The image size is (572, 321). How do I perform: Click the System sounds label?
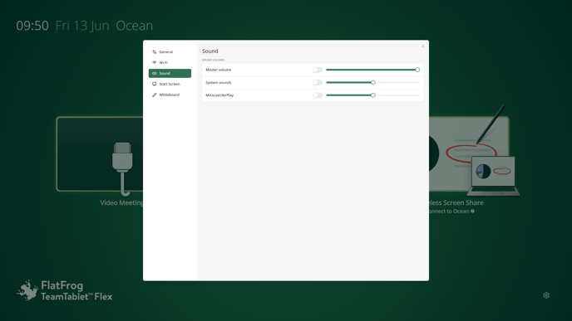[218, 83]
